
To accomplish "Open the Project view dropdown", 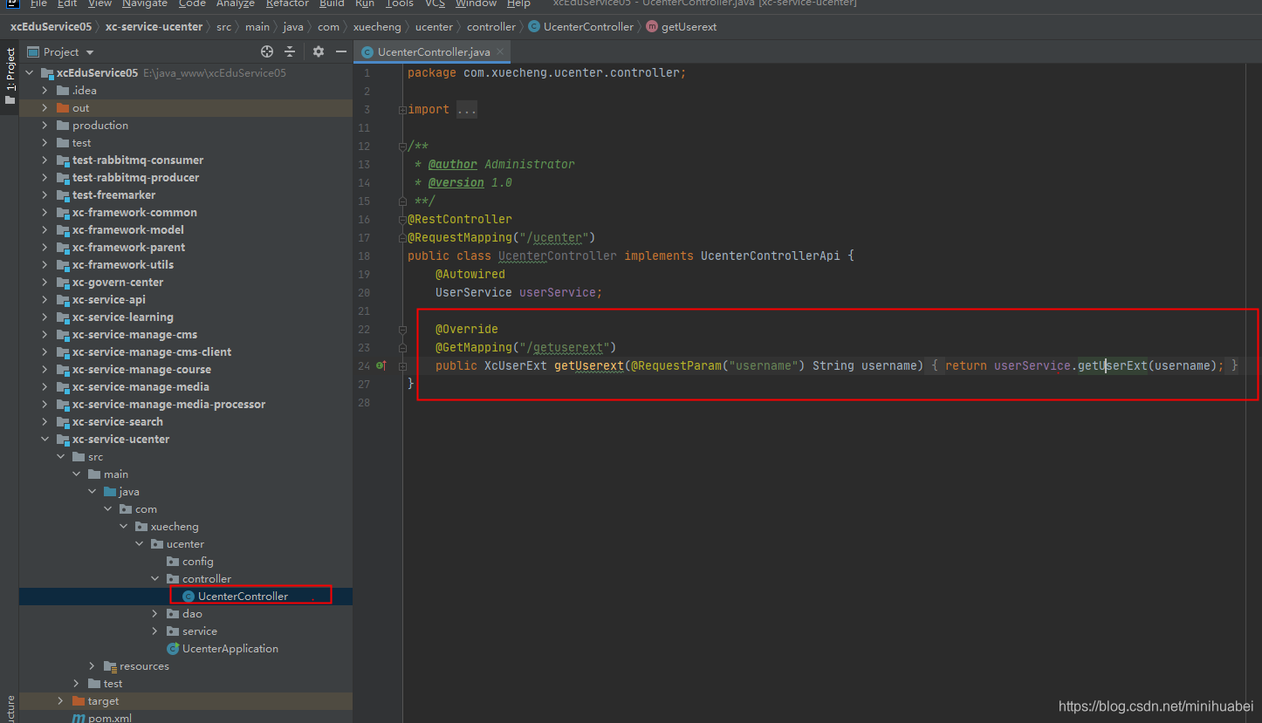I will 61,52.
